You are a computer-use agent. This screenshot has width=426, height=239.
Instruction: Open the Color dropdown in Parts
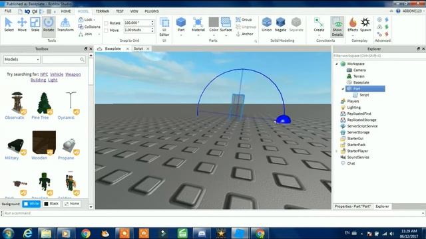[214, 35]
